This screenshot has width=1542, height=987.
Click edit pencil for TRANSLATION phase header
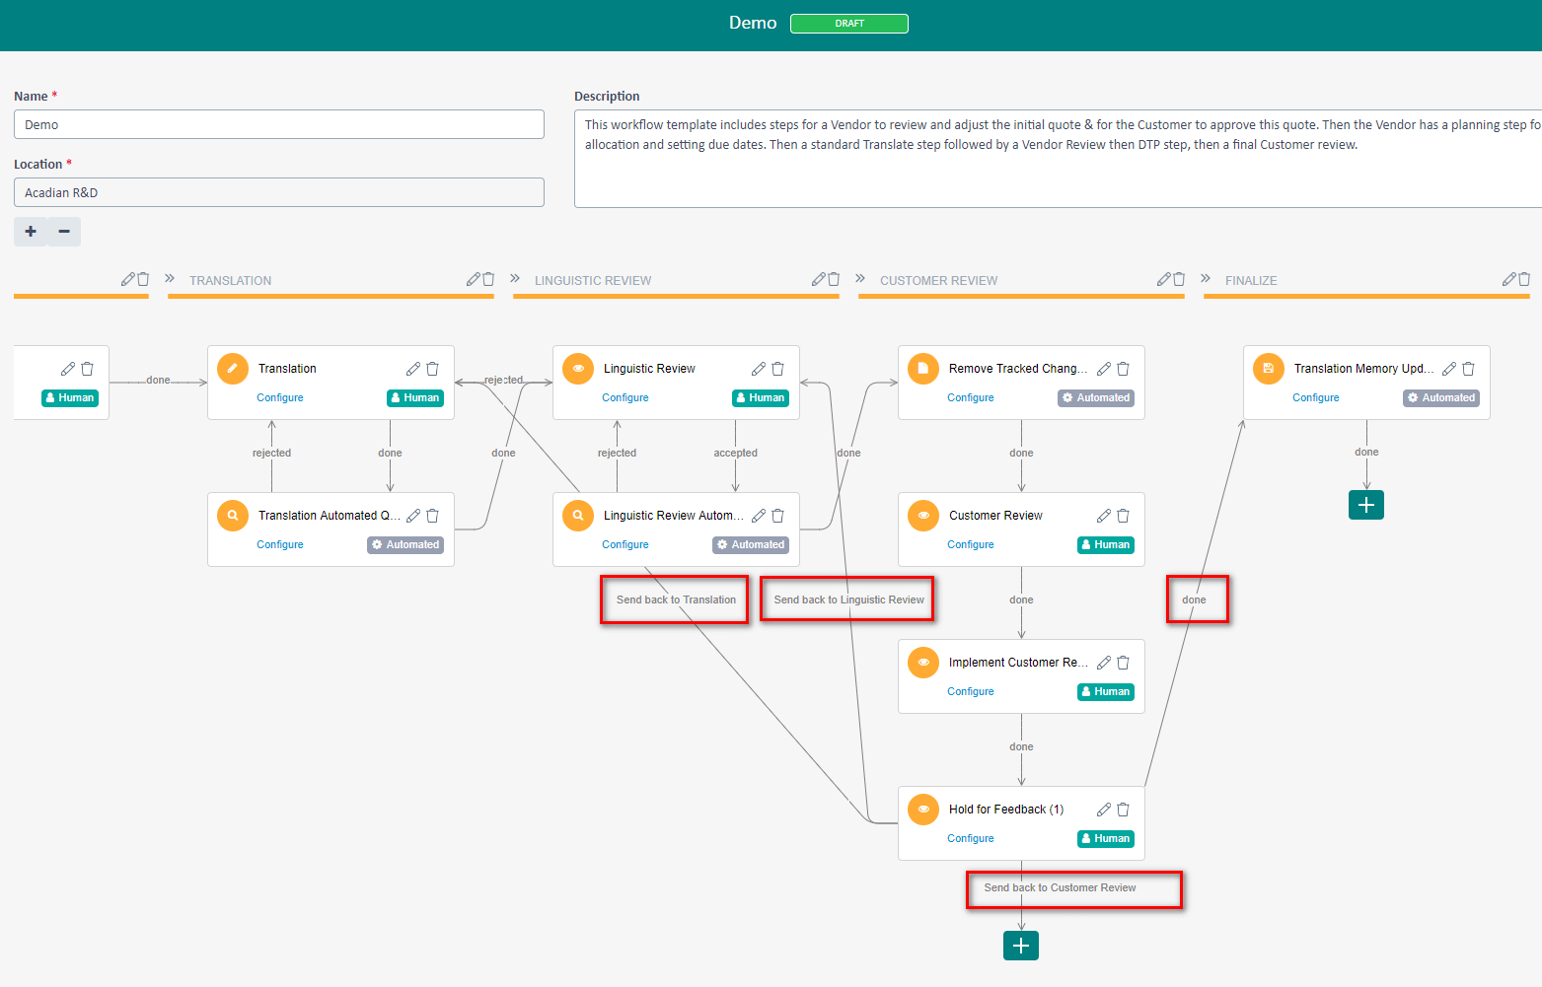point(473,279)
